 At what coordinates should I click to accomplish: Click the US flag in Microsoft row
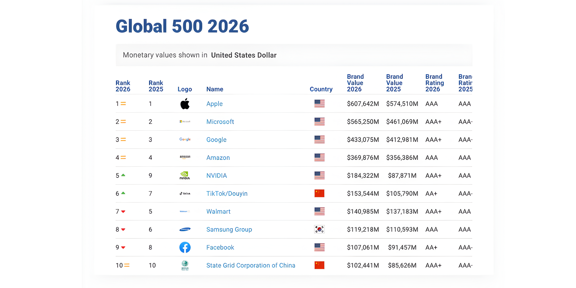(x=319, y=121)
